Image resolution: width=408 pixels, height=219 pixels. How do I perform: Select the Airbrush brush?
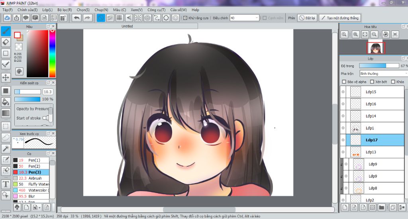point(31,178)
